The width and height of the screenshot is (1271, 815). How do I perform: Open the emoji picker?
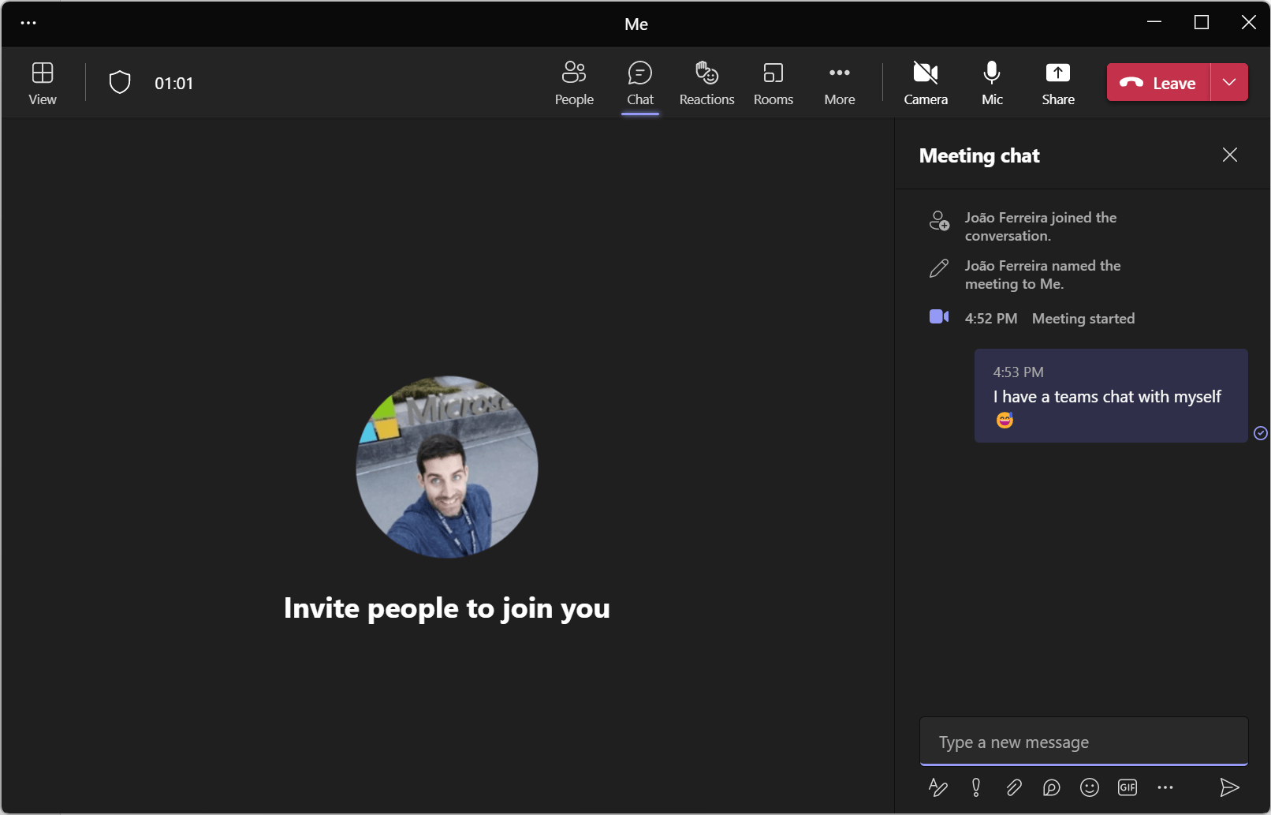point(1090,787)
